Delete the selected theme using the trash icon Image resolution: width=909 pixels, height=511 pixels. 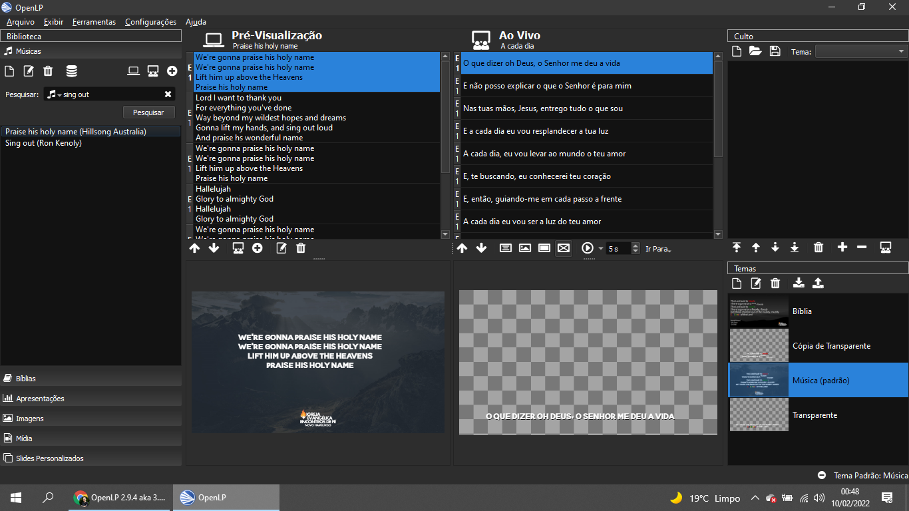(x=775, y=283)
